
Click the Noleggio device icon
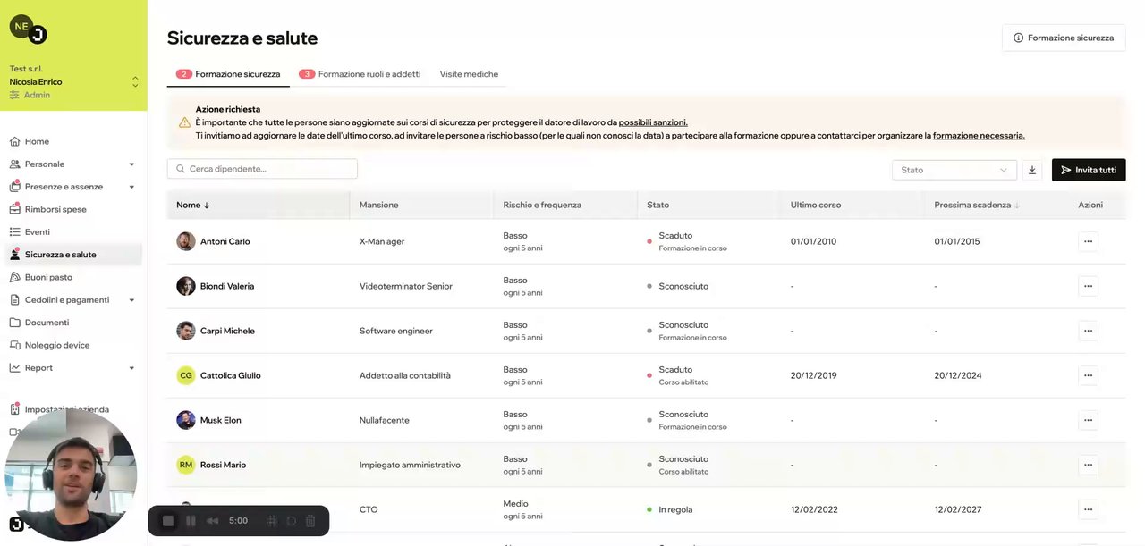[x=15, y=345]
